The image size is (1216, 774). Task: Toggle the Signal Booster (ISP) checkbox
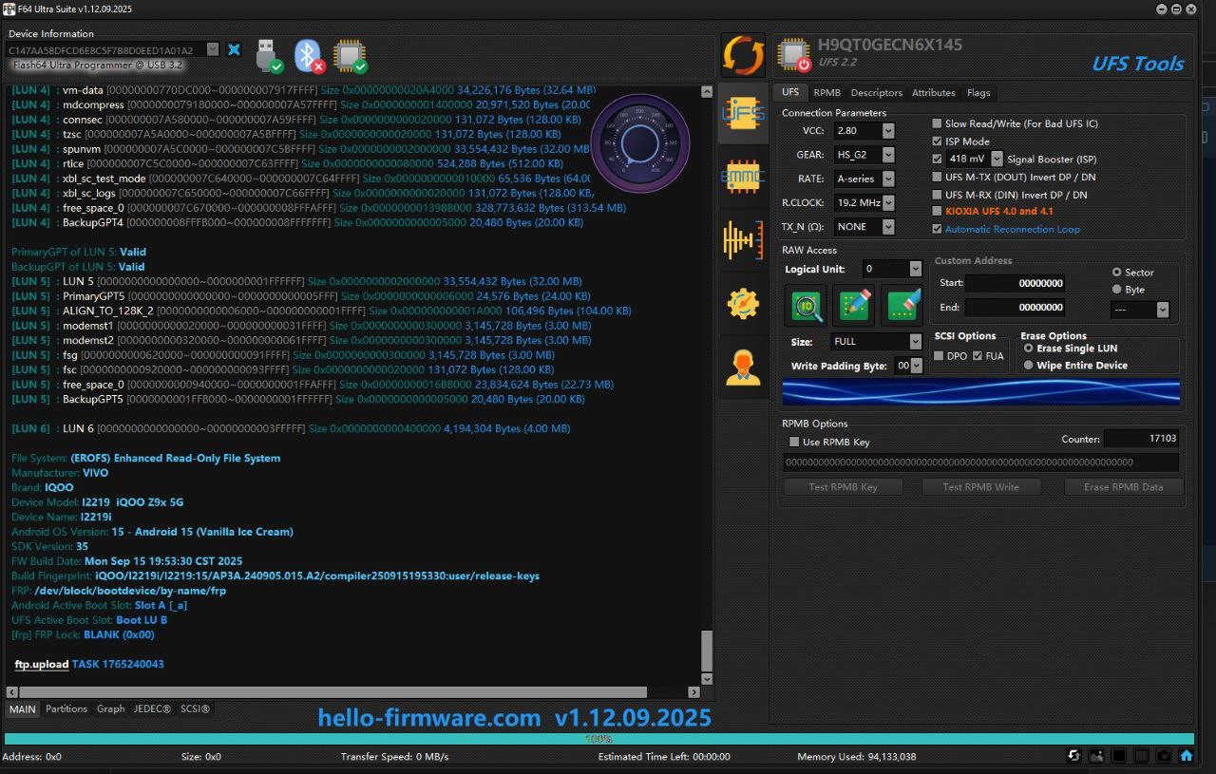(937, 159)
